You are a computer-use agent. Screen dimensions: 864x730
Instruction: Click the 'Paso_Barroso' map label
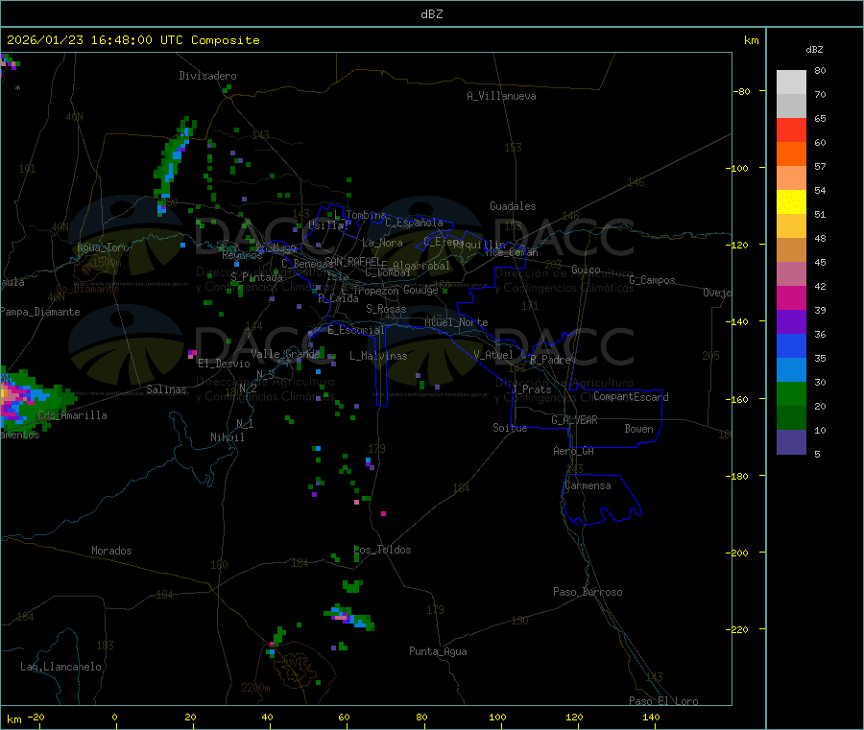[588, 592]
